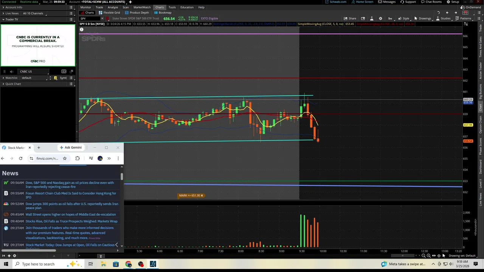This screenshot has width=484, height=272.
Task: Open the SPY symbol dropdown arrow
Action: pyautogui.click(x=102, y=19)
